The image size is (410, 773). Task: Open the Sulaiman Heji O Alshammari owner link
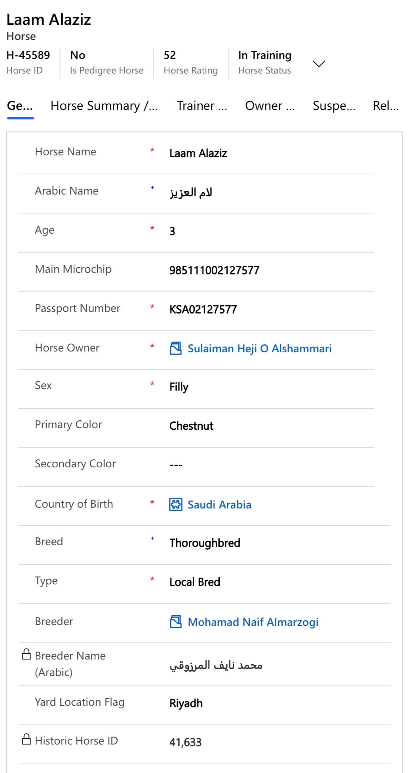pos(260,348)
